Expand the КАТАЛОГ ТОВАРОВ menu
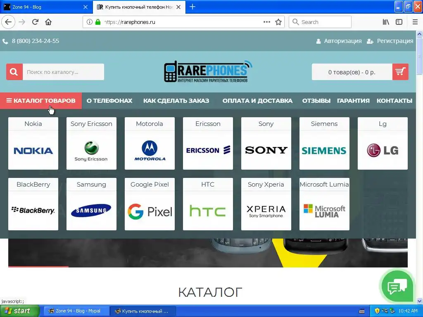423x317 pixels. 41,101
